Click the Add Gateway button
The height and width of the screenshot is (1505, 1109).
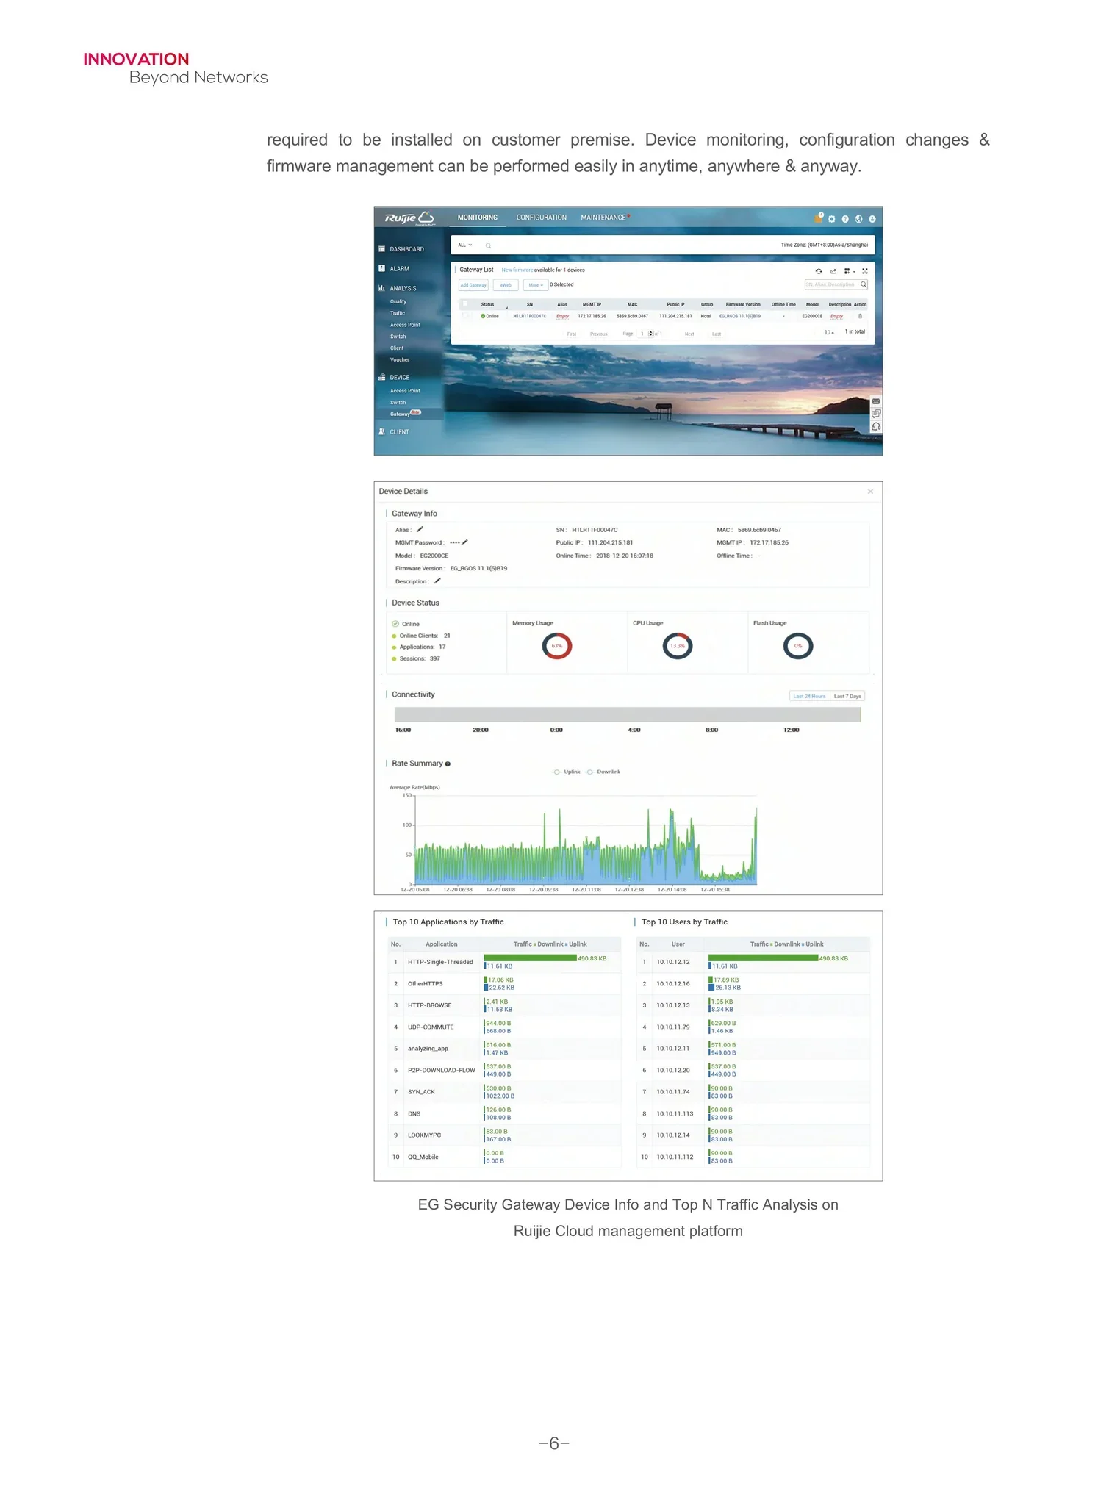tap(473, 285)
